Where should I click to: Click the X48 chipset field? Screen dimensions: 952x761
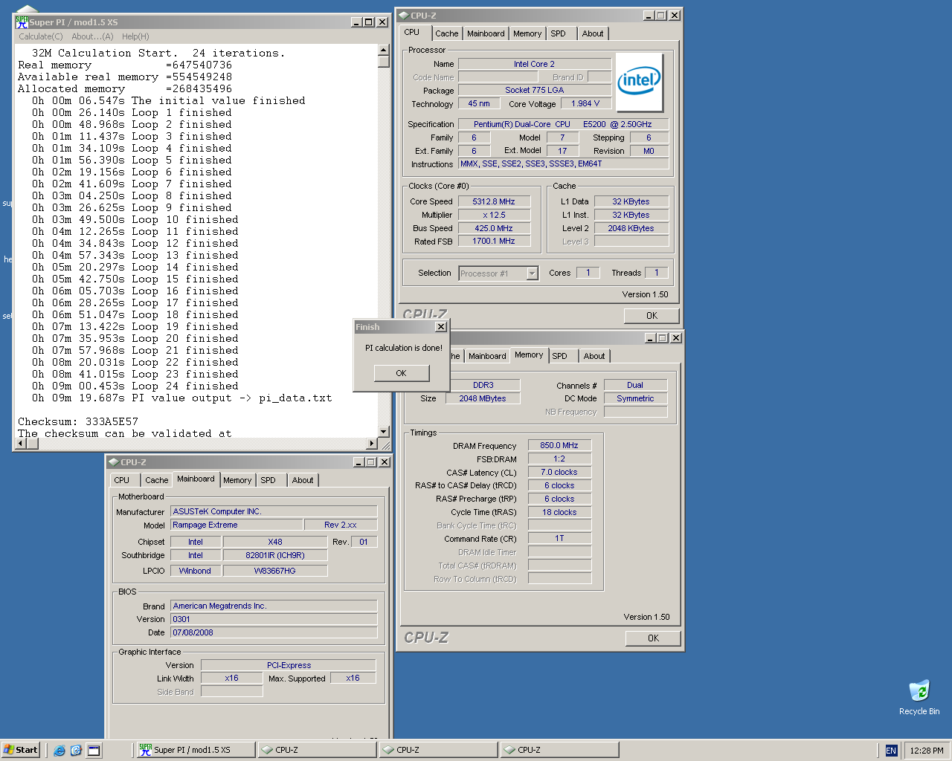[275, 542]
